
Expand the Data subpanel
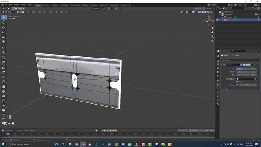pyautogui.click(x=223, y=89)
